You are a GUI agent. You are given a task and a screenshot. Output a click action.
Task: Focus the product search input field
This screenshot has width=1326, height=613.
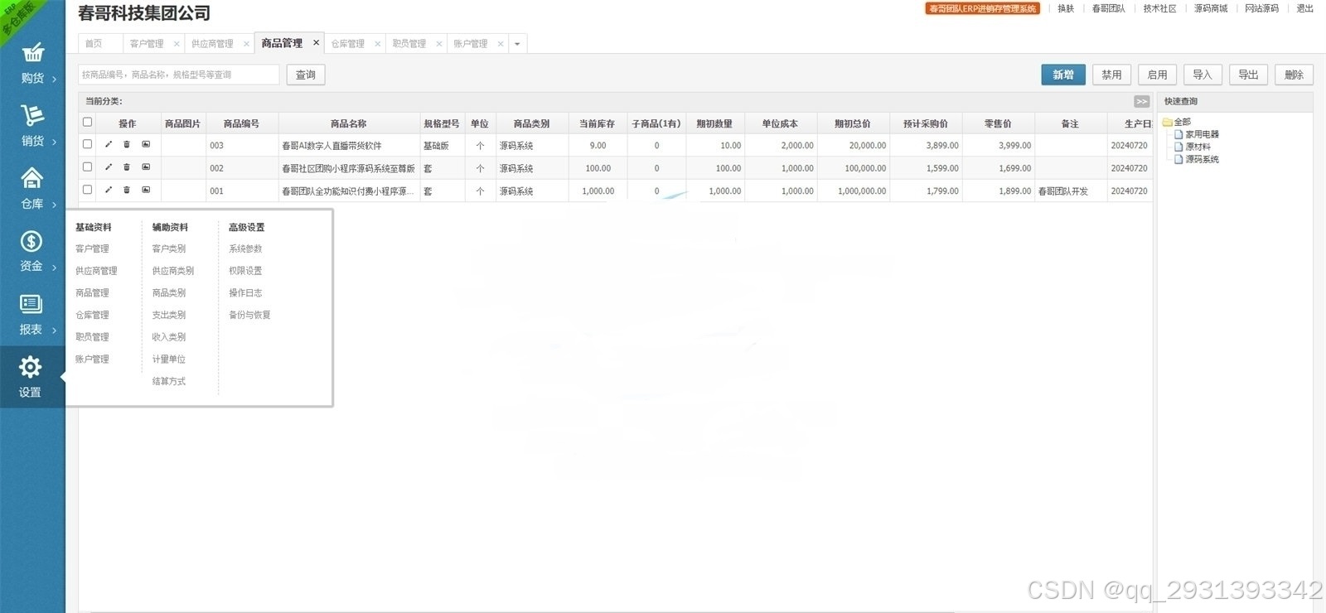pos(178,75)
